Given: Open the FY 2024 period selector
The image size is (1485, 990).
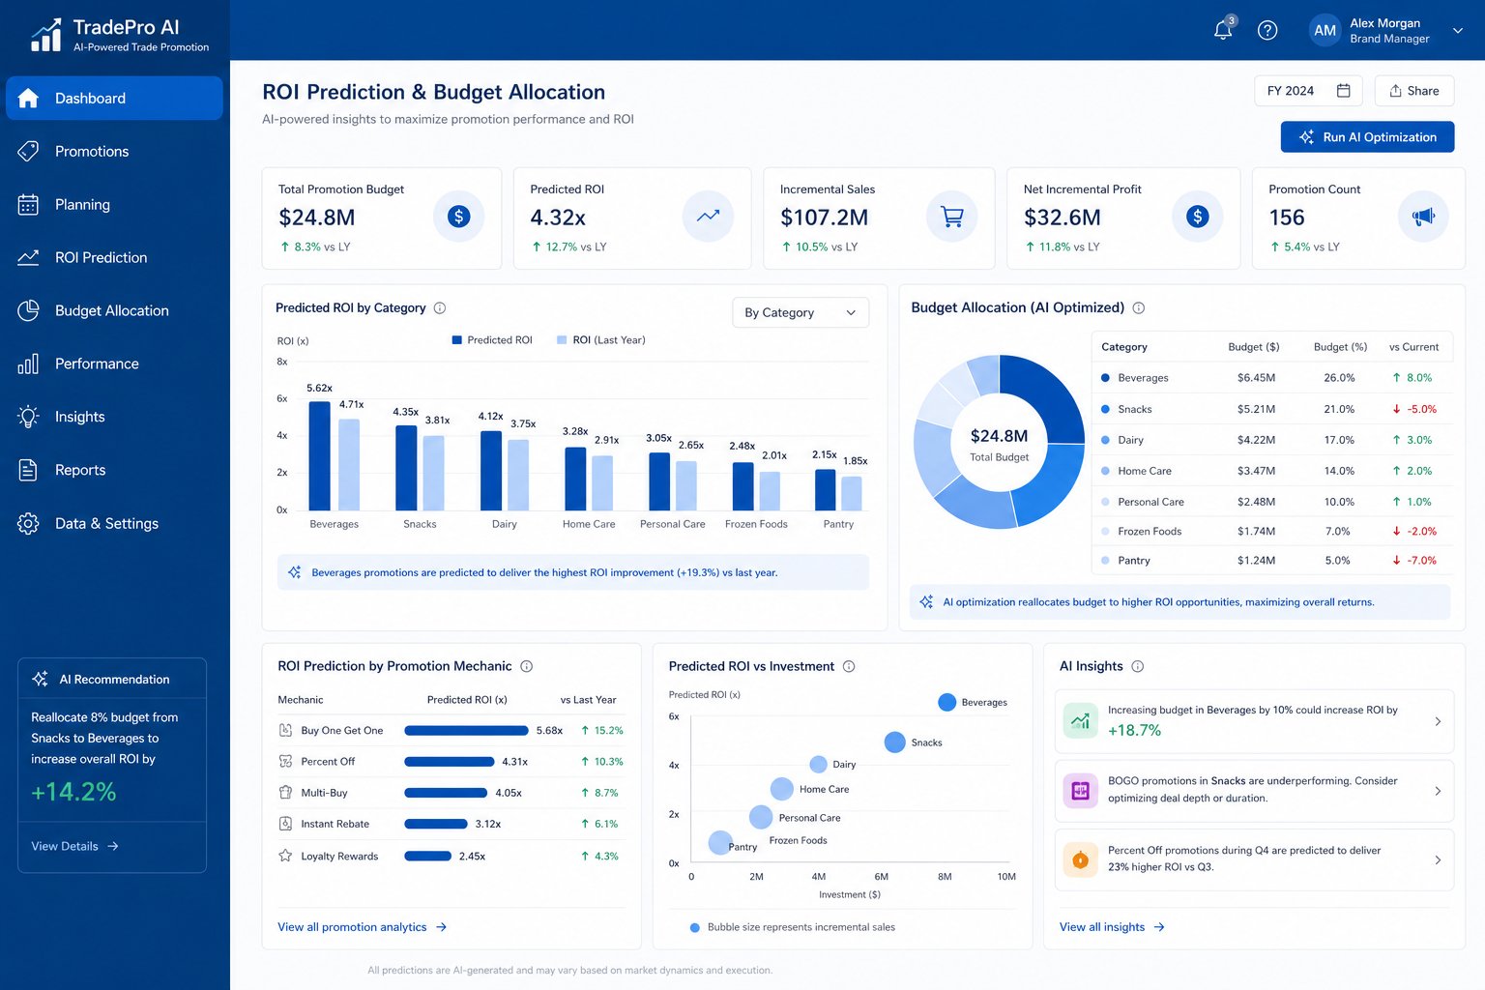Looking at the screenshot, I should tap(1308, 91).
